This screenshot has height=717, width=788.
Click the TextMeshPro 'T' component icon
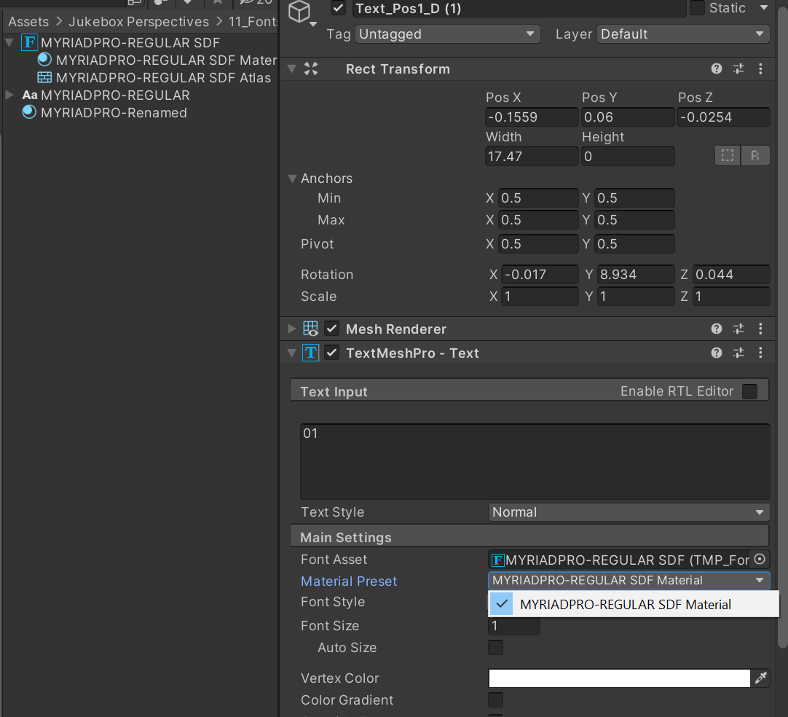pos(311,353)
